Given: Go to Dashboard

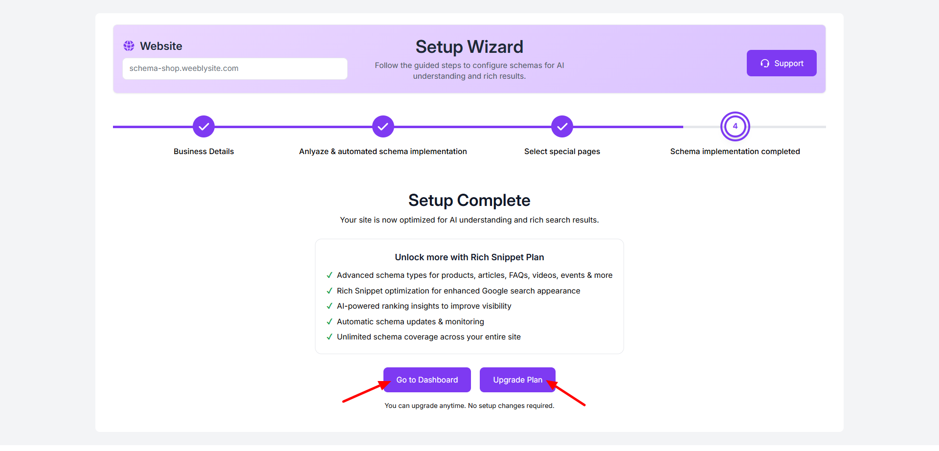Looking at the screenshot, I should 427,380.
